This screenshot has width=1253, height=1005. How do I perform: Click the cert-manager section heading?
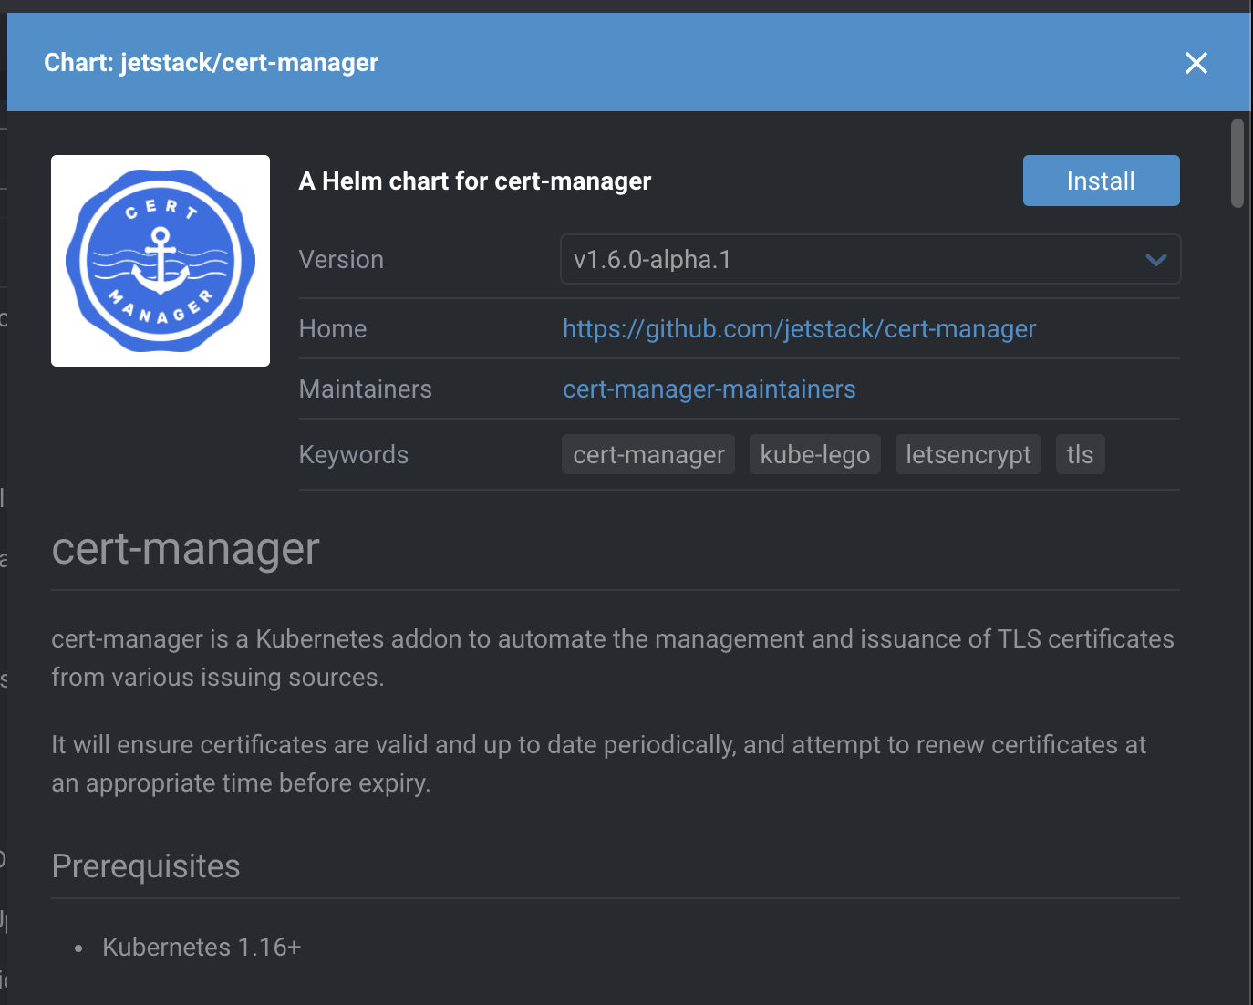(x=185, y=547)
